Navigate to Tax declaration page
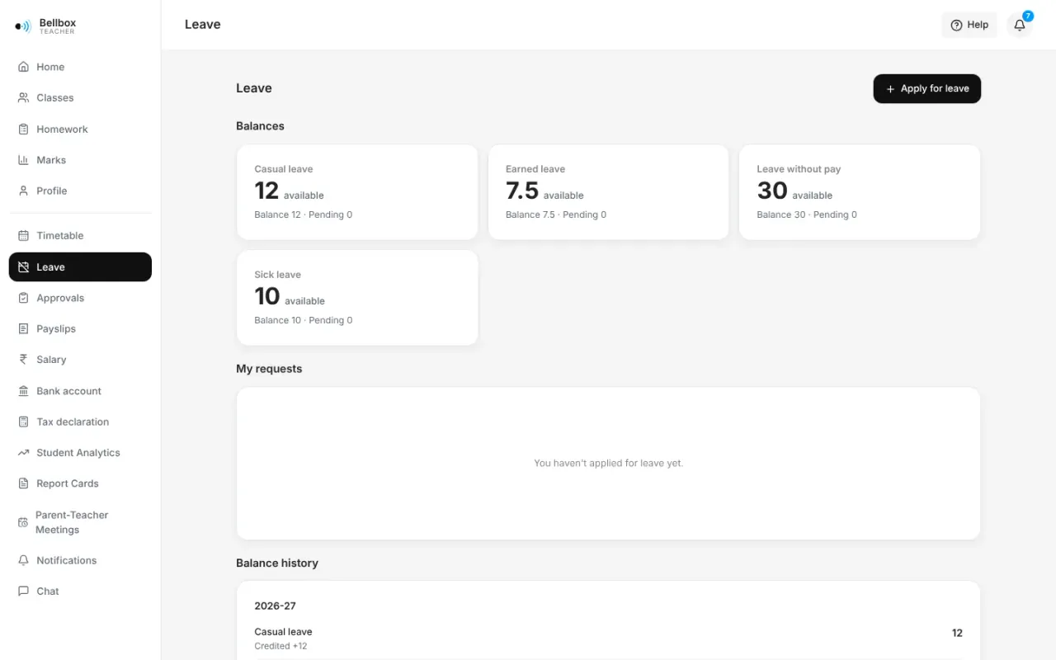This screenshot has height=660, width=1056. click(80, 422)
